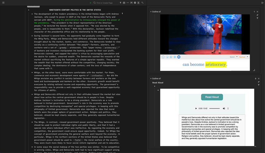The image size is (265, 153).
Task: Click the outline lines icon in top toolbar
Action: pos(138,3)
